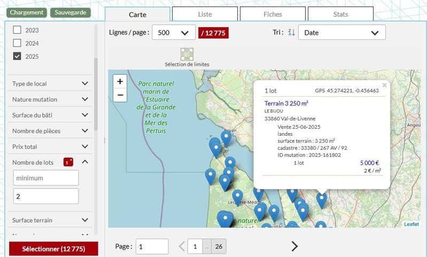427x257 pixels.
Task: Open the Stats tab
Action: pyautogui.click(x=340, y=14)
